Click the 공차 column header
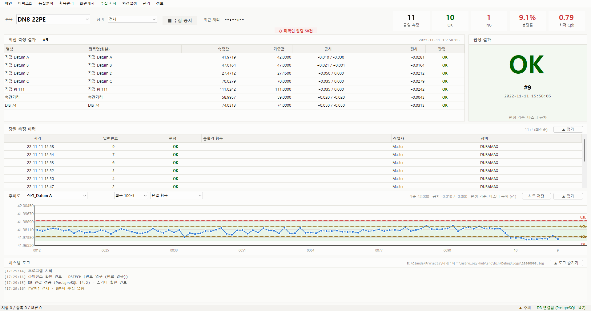591x311 pixels. (331, 49)
